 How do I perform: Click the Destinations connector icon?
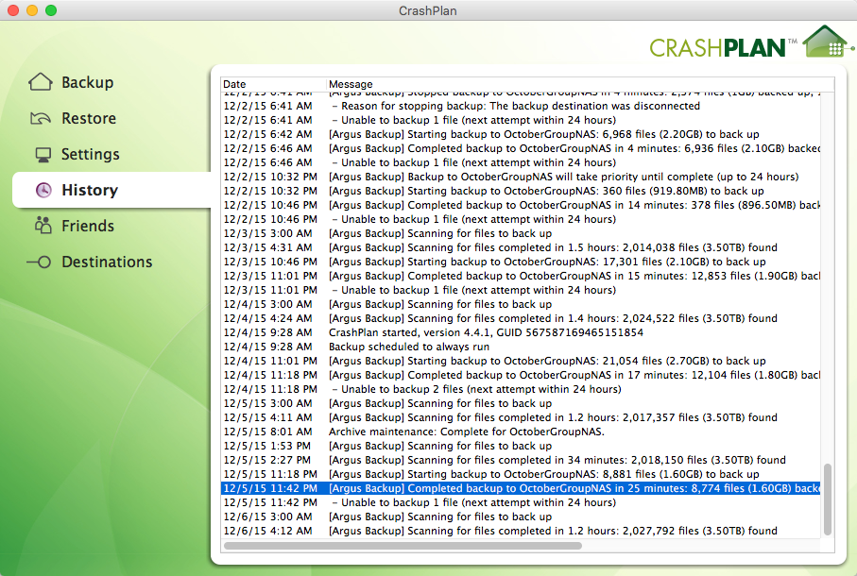[x=40, y=263]
